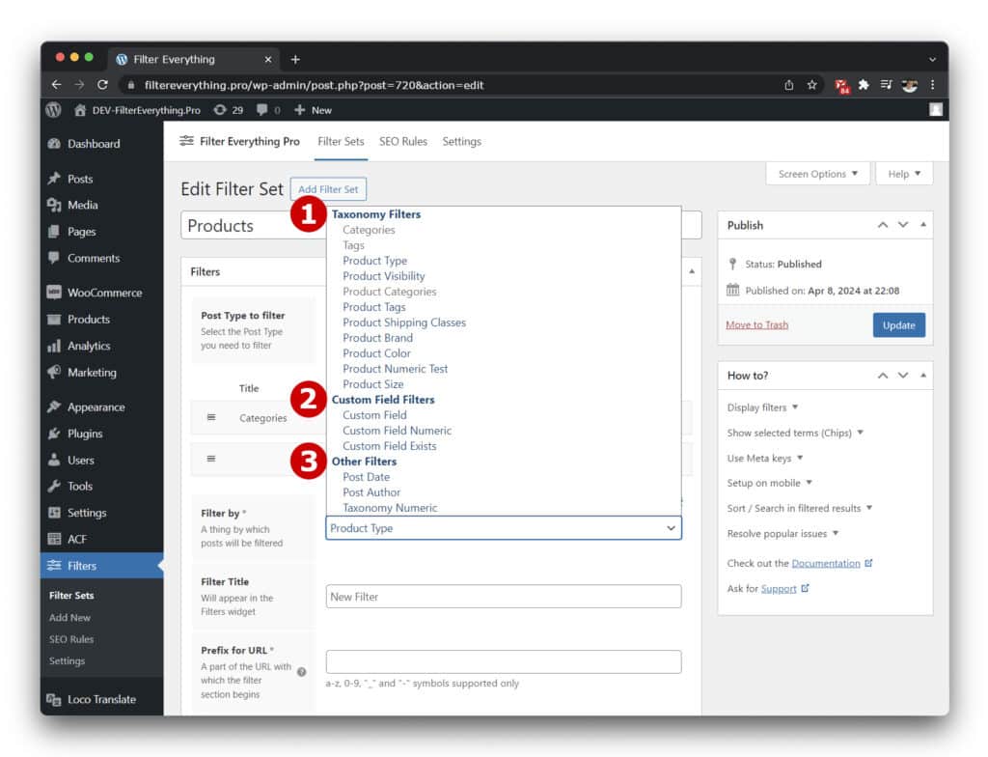Expand Sort / Search in filtered results
This screenshot has height=757, width=988.
click(800, 509)
